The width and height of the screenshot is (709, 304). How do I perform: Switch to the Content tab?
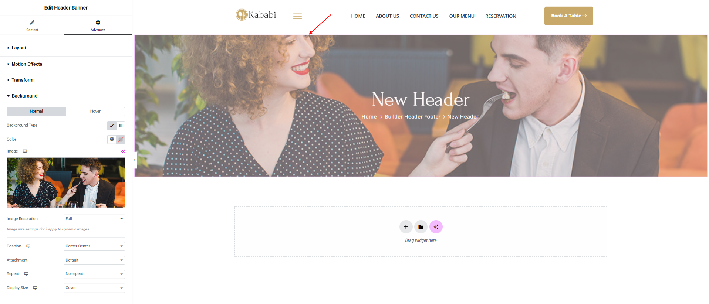[x=32, y=25]
